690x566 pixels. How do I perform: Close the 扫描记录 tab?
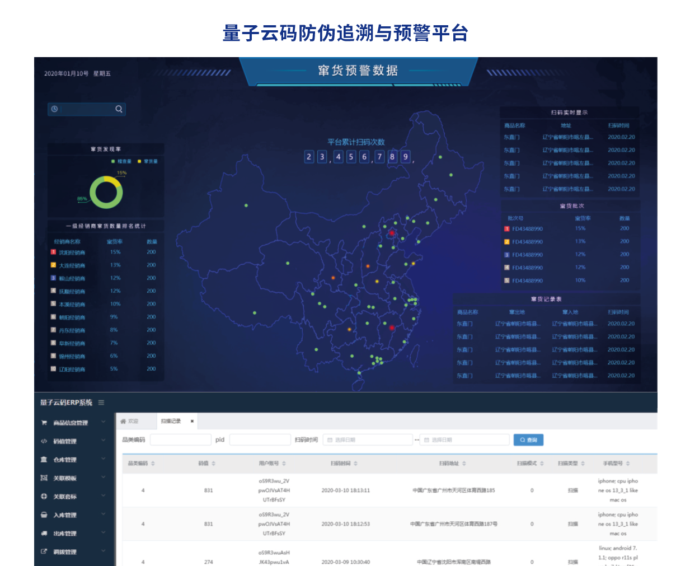point(192,421)
